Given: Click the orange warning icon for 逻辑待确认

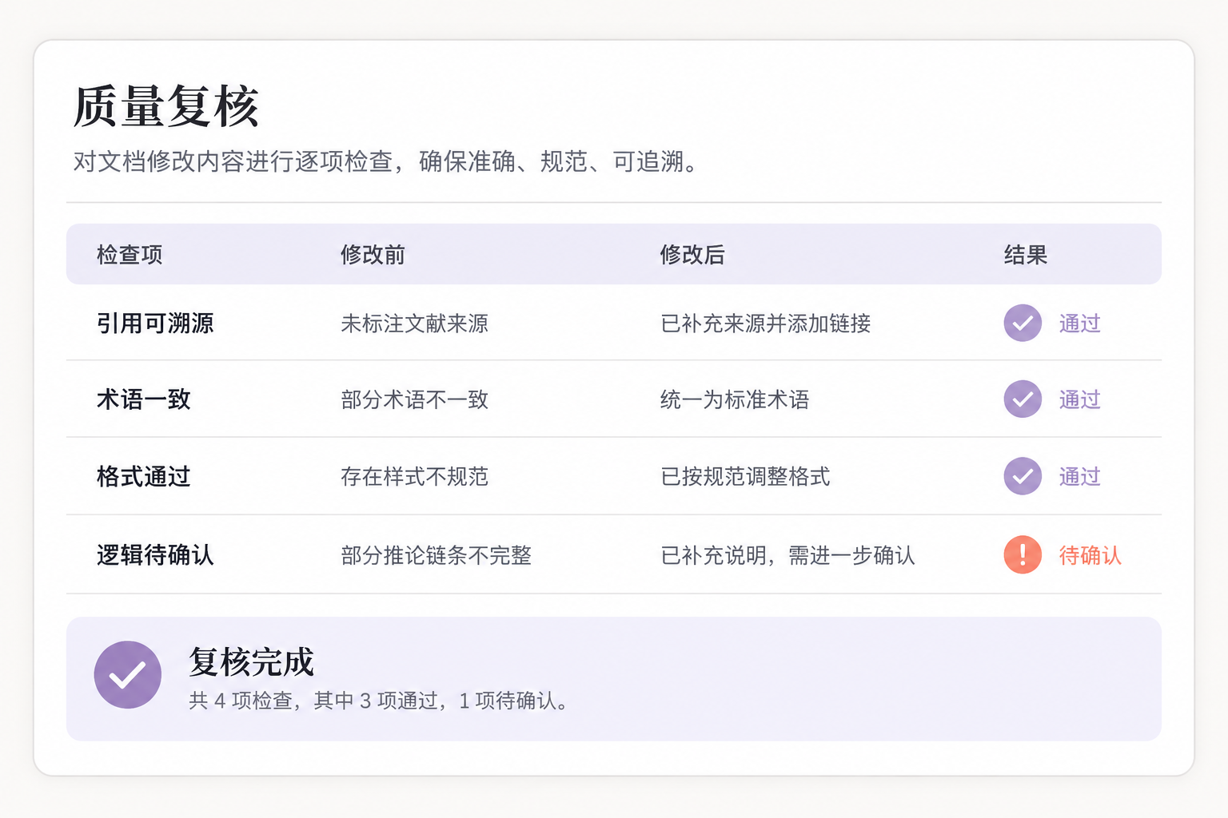Looking at the screenshot, I should click(1023, 554).
